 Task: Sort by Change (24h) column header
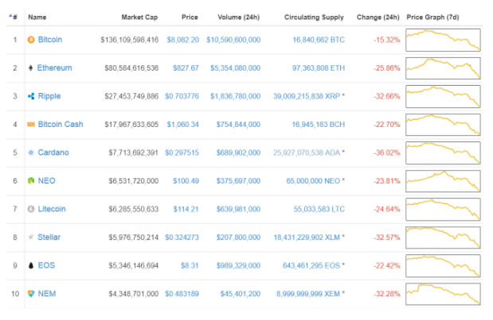point(379,16)
